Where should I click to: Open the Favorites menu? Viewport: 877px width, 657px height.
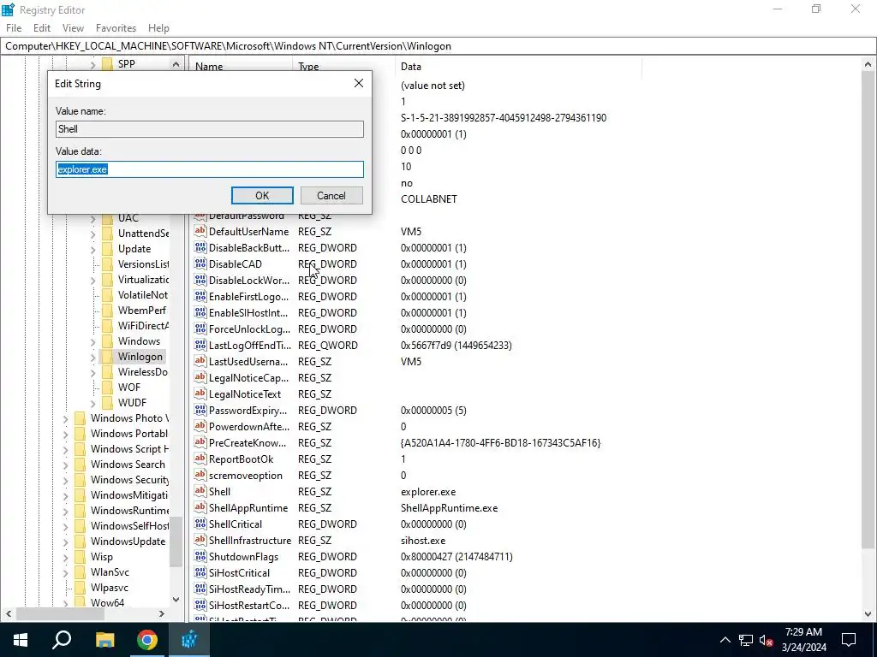116,28
